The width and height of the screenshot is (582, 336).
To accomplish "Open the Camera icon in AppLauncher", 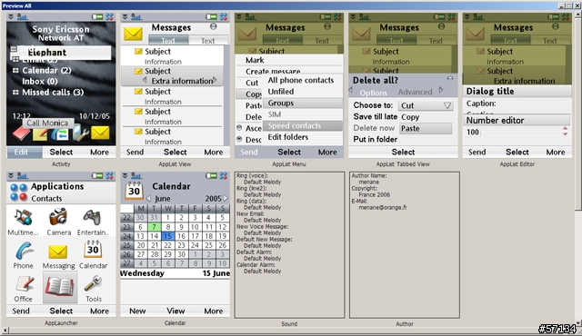I will [x=58, y=217].
